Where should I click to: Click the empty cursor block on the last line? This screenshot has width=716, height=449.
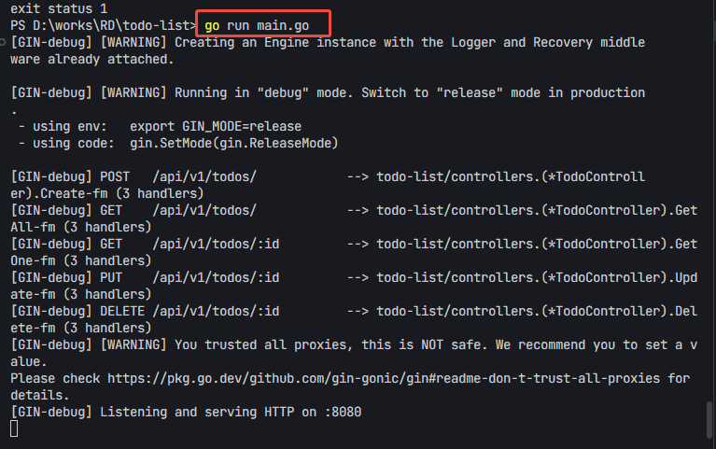[x=14, y=428]
